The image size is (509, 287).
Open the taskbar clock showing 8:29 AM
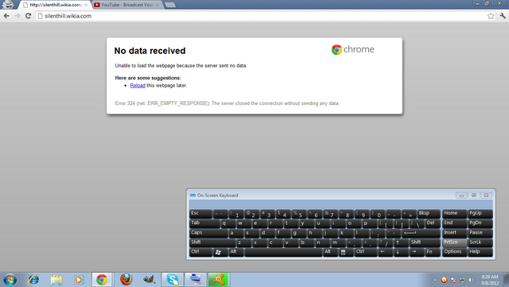(490, 280)
